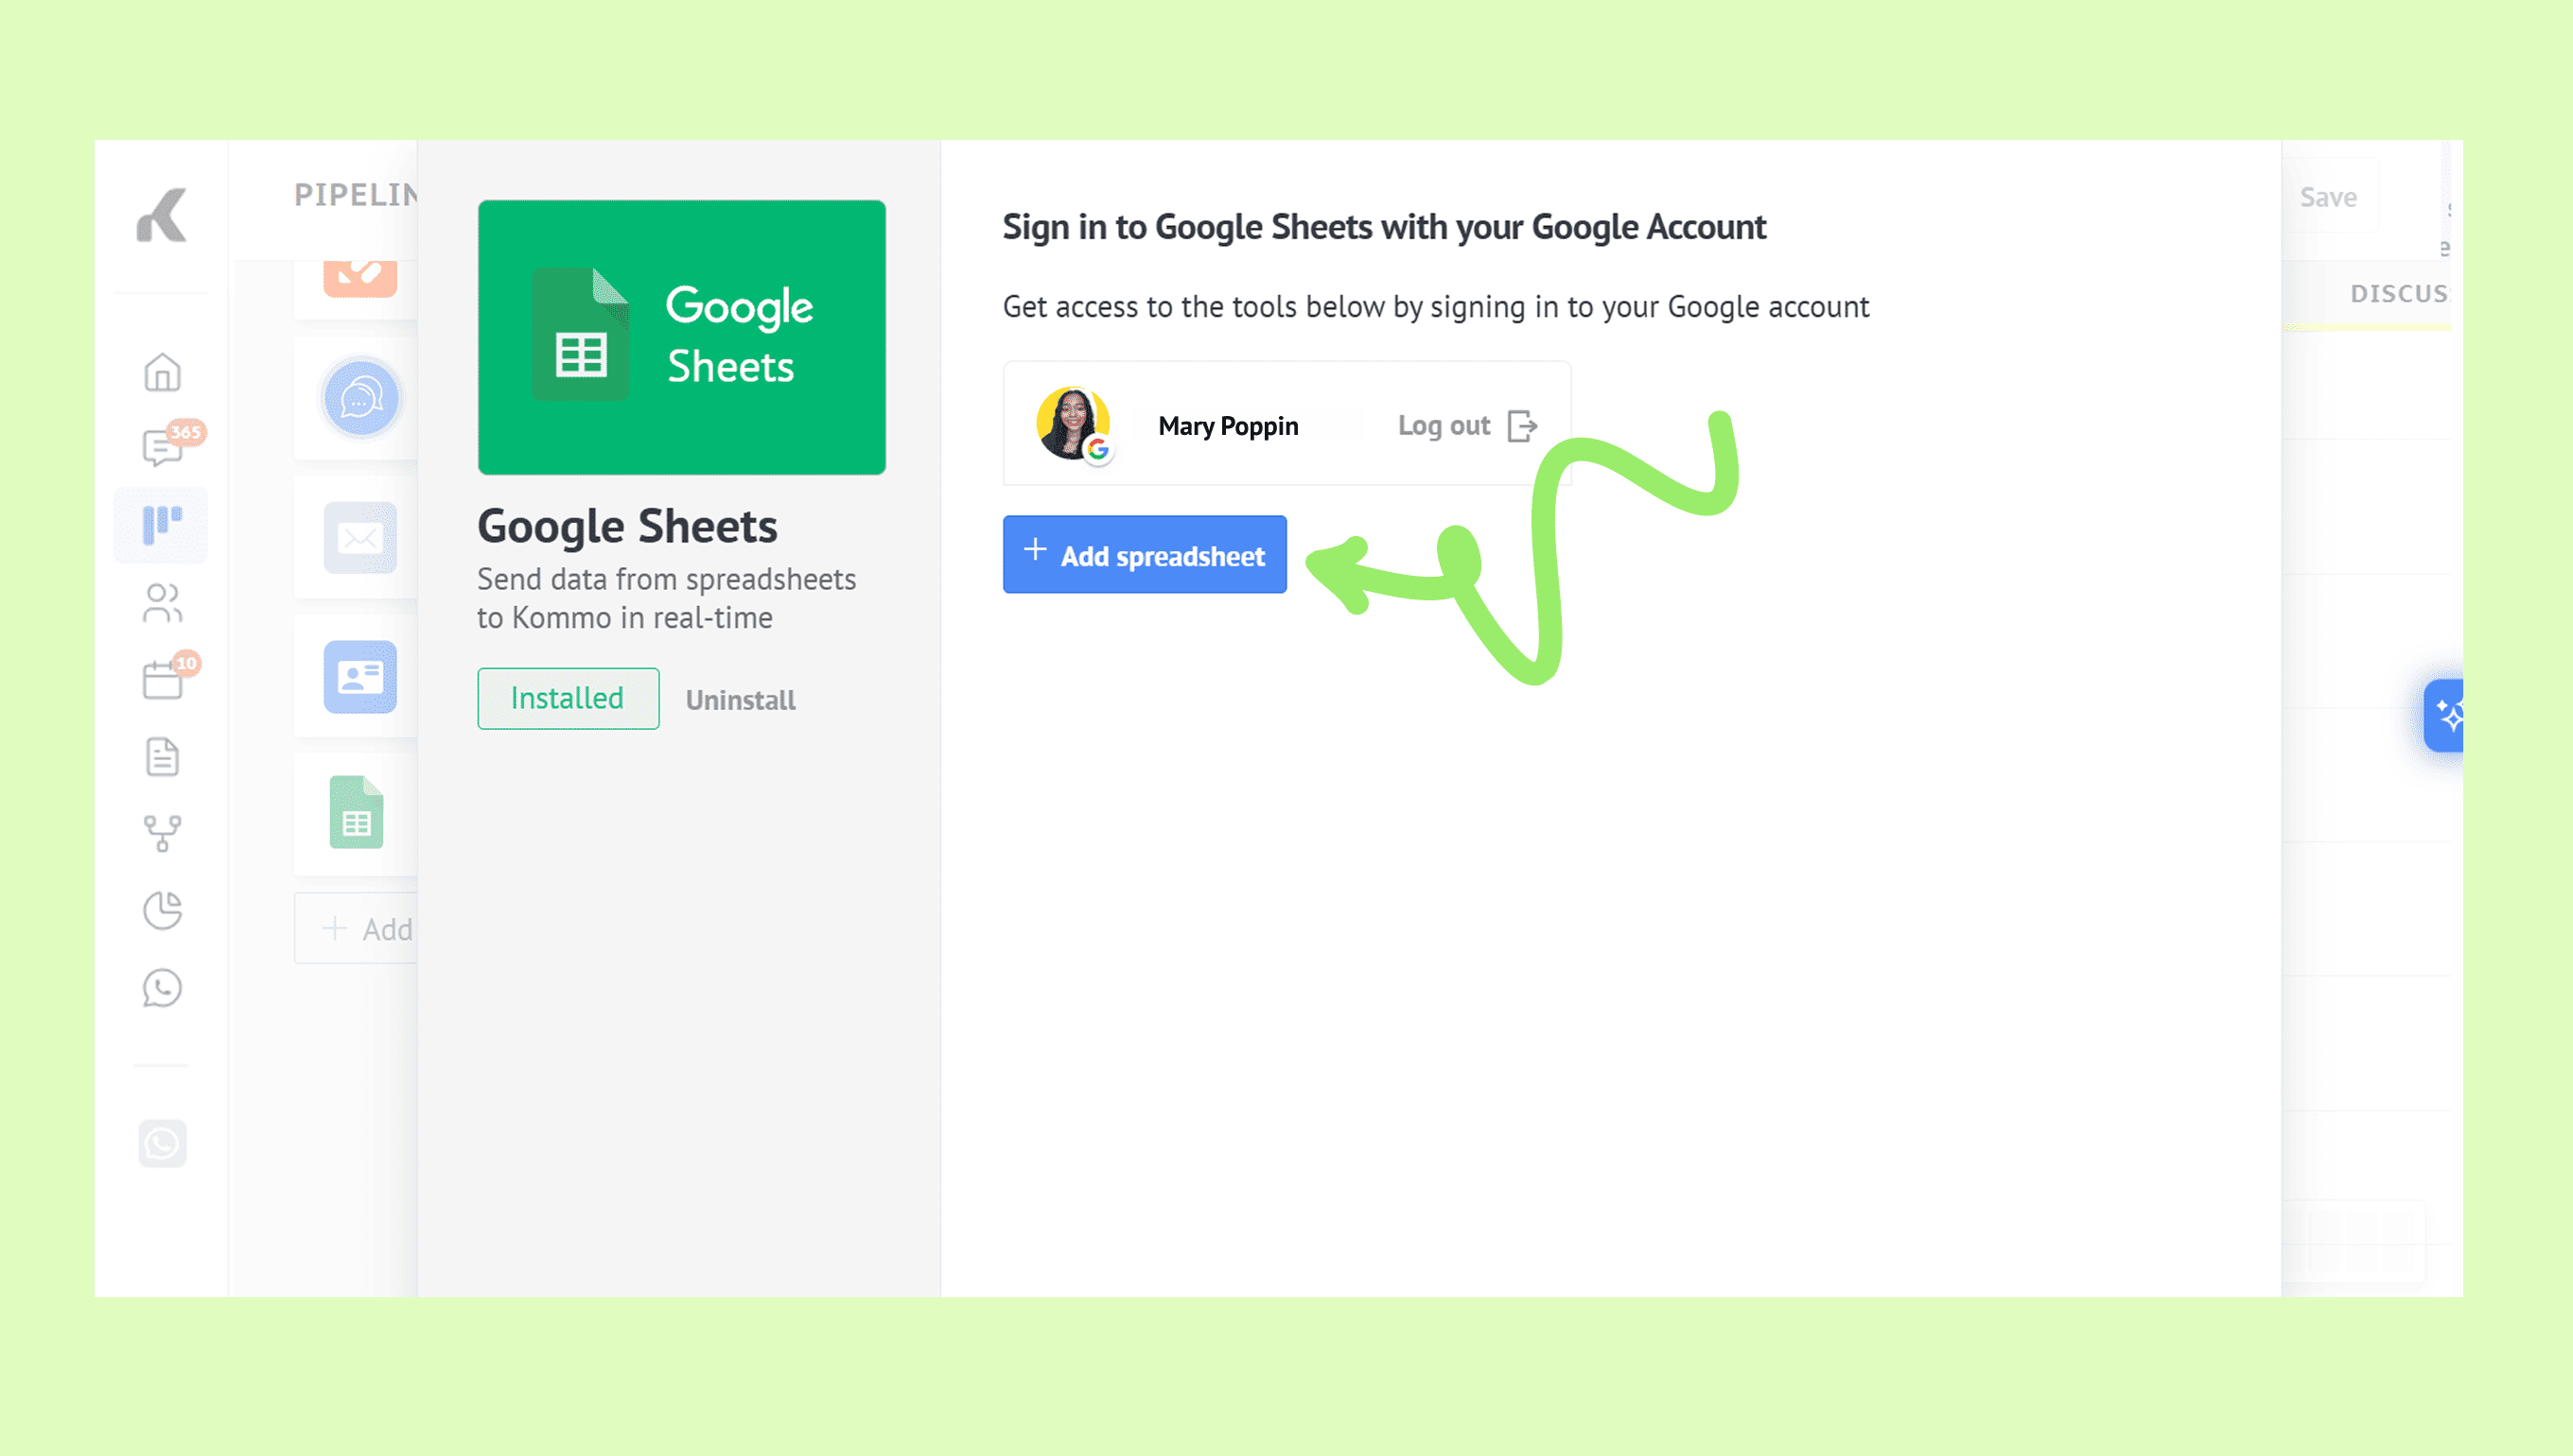Screen dimensions: 2573x1456
Task: Click the Log out exit arrow icon
Action: (x=1520, y=426)
